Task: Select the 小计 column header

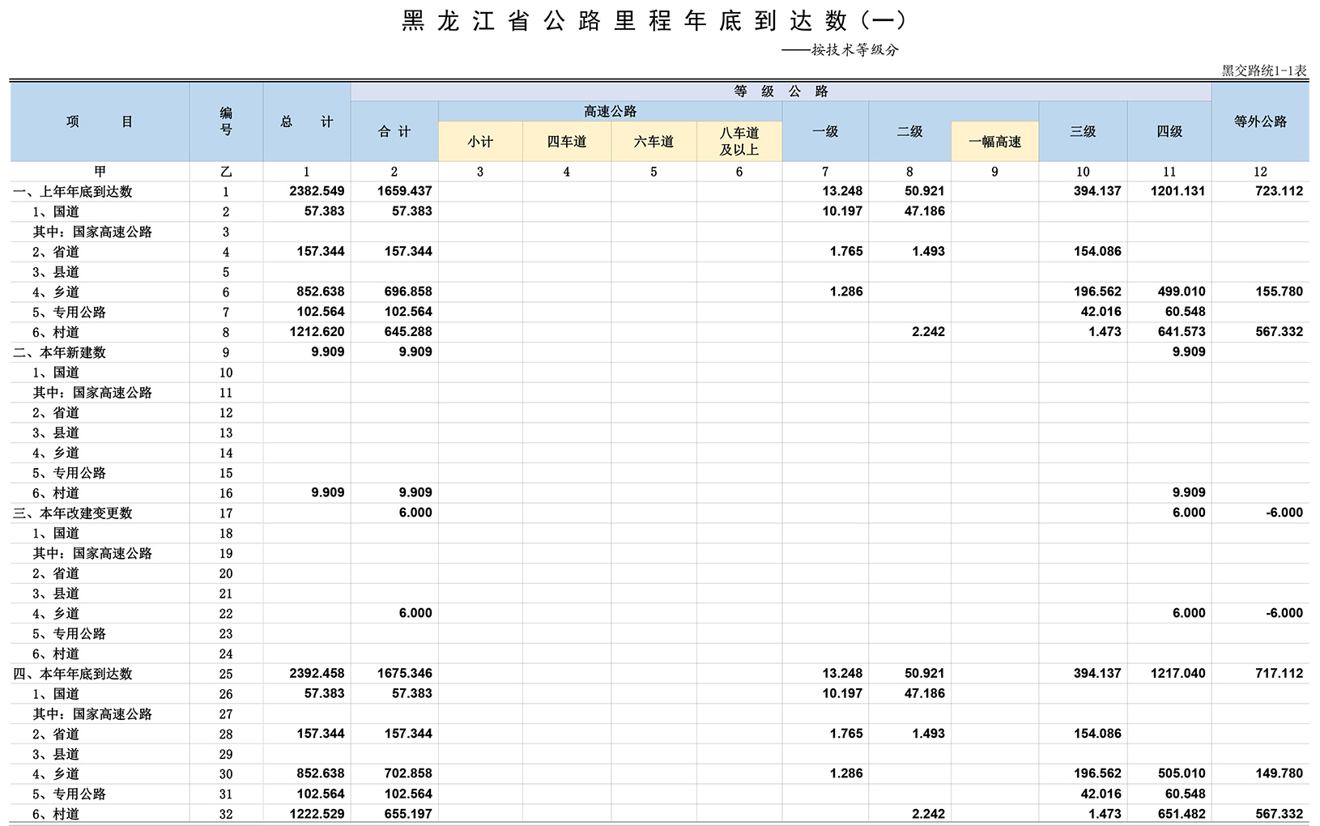Action: [x=480, y=142]
